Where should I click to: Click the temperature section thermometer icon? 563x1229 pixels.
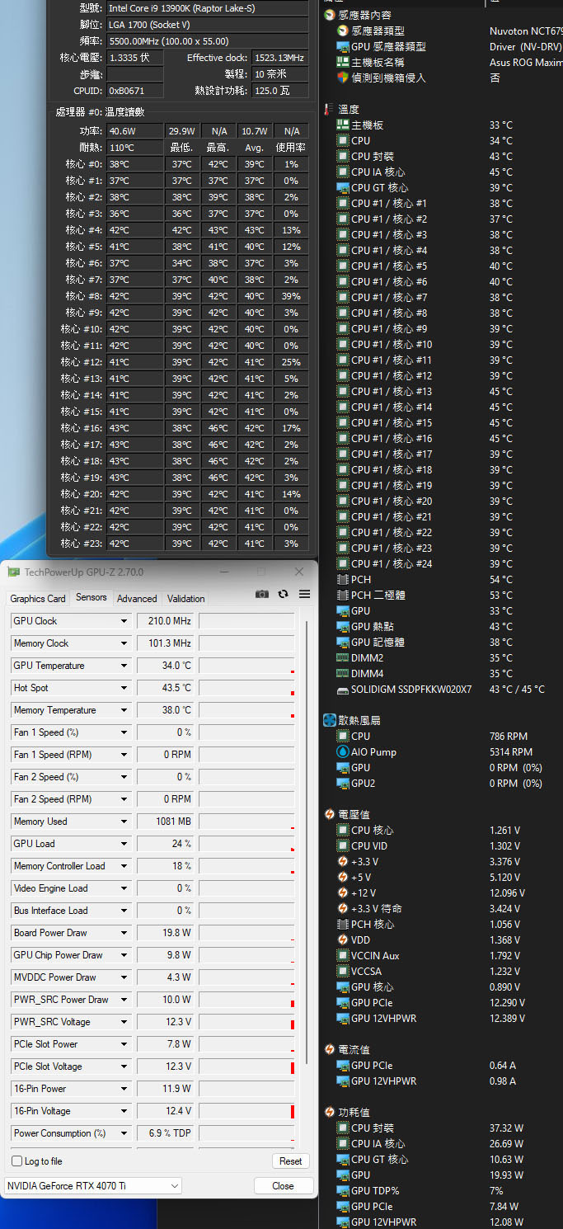[330, 109]
